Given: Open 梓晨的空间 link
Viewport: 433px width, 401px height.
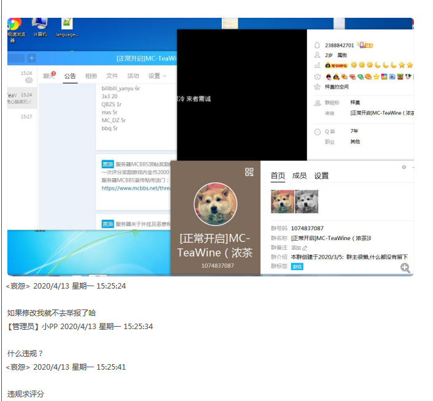Looking at the screenshot, I should 337,87.
